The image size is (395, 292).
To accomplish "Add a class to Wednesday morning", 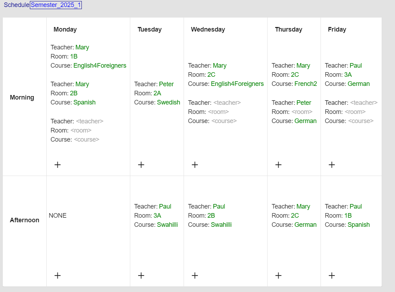I will click(x=195, y=164).
